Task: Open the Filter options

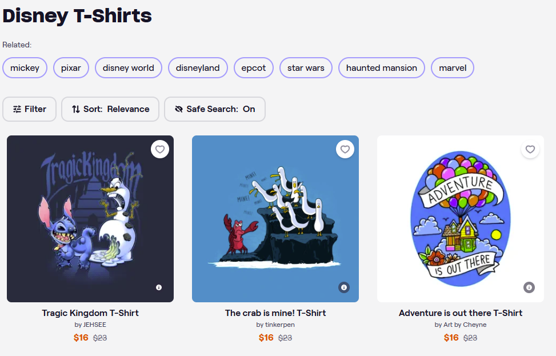Action: coord(30,109)
